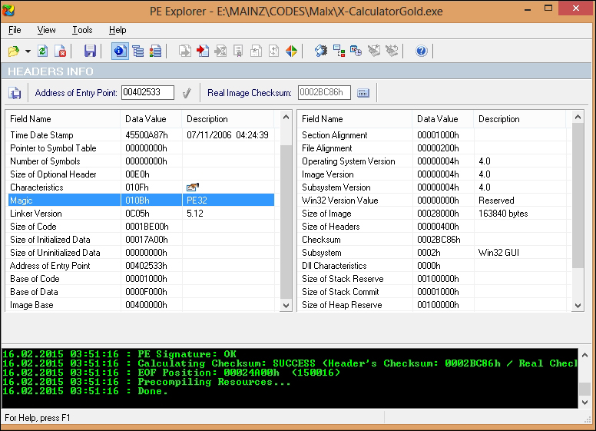
Task: Click the Open File folder icon
Action: pyautogui.click(x=13, y=51)
